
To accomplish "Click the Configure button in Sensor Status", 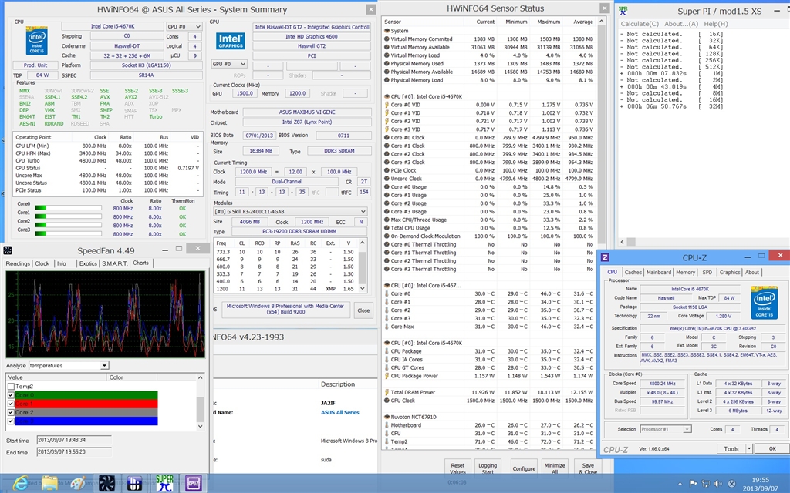I will (524, 468).
